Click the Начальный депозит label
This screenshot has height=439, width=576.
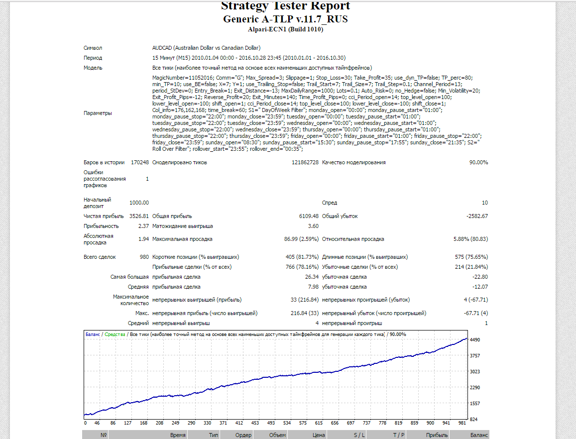(98, 203)
